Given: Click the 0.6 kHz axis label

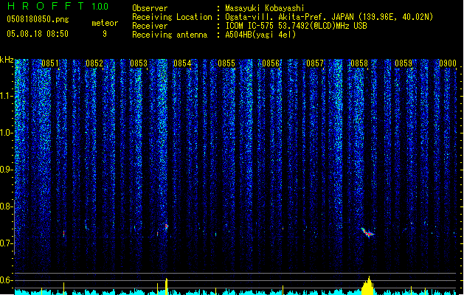Looking at the screenshot, I should [7, 280].
